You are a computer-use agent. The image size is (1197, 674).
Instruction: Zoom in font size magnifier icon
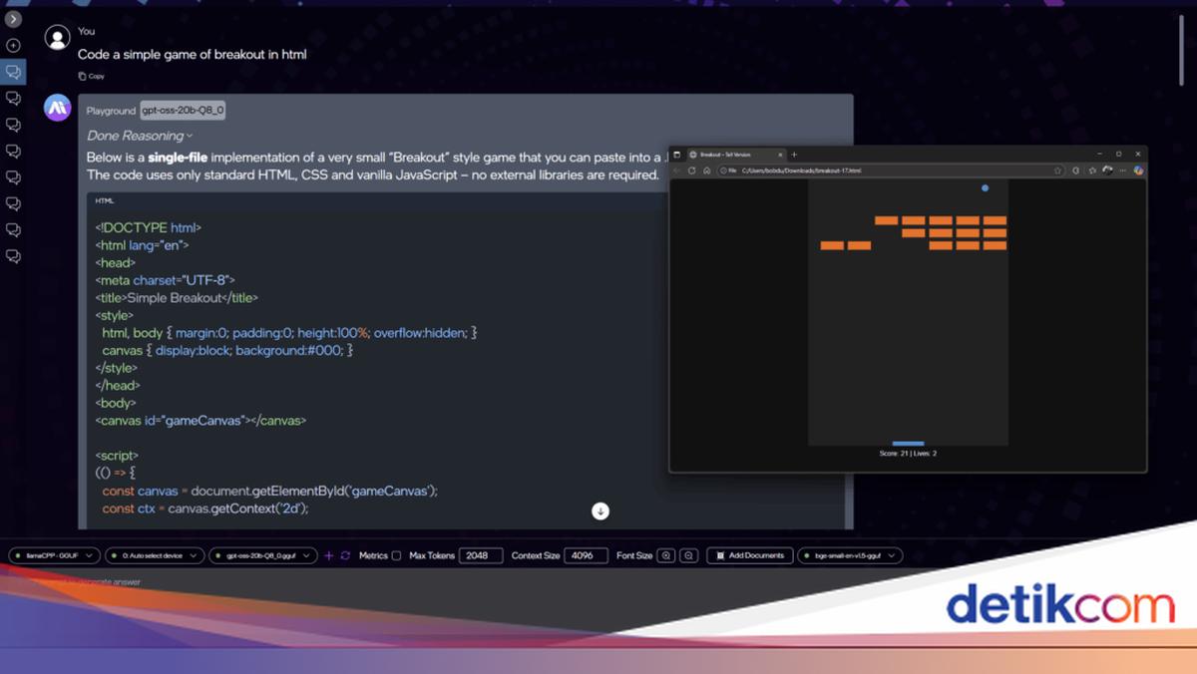[x=666, y=555]
